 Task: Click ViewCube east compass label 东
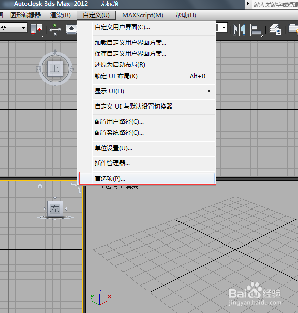pos(72,69)
